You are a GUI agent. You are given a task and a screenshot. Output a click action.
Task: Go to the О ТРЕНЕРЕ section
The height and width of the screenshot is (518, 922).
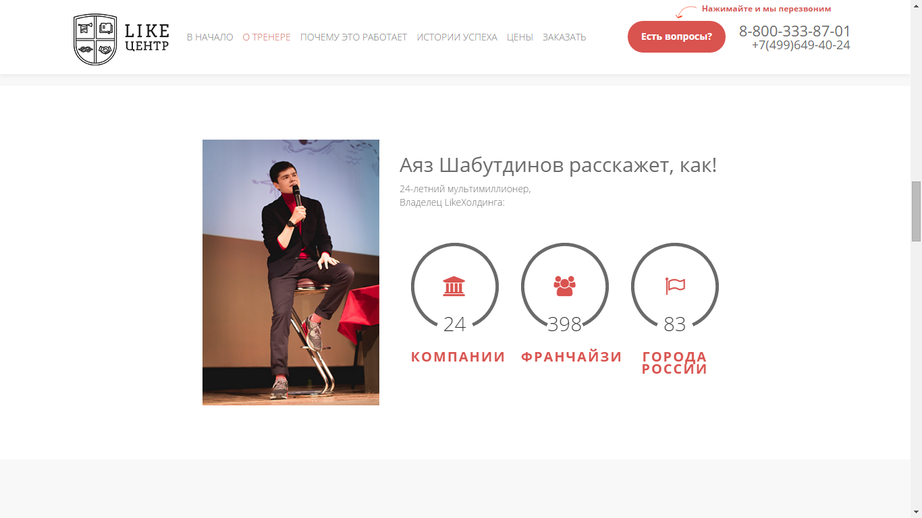pyautogui.click(x=267, y=37)
